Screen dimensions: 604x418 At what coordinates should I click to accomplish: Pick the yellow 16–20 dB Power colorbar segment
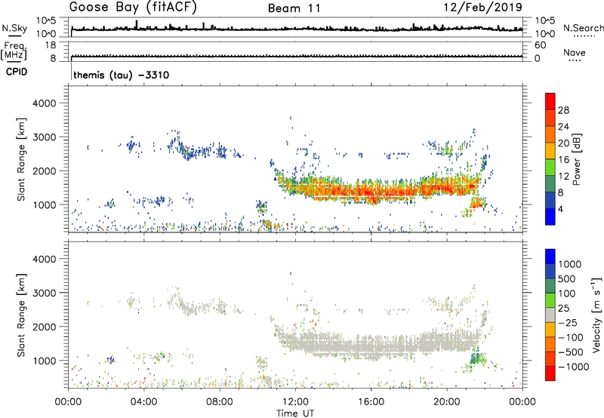tap(550, 151)
